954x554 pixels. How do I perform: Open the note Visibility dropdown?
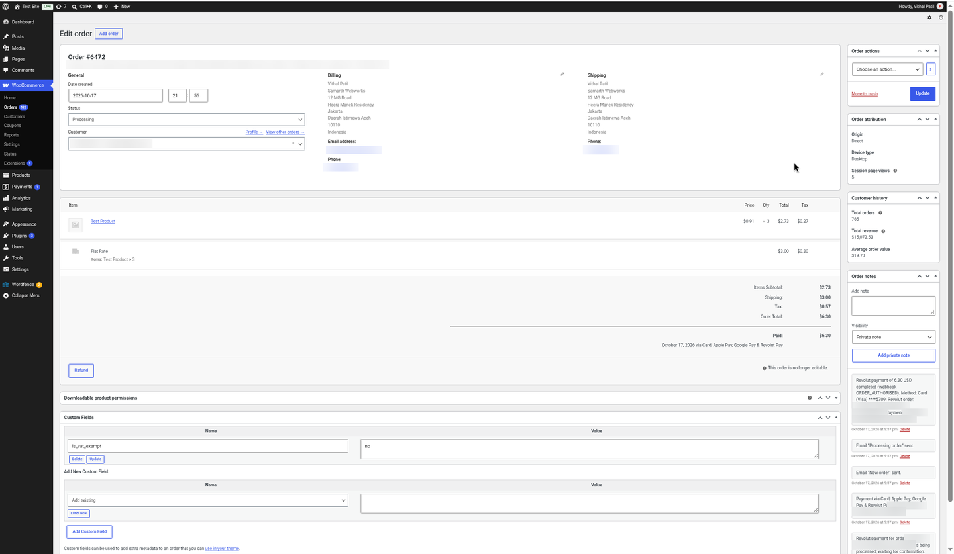click(x=893, y=337)
